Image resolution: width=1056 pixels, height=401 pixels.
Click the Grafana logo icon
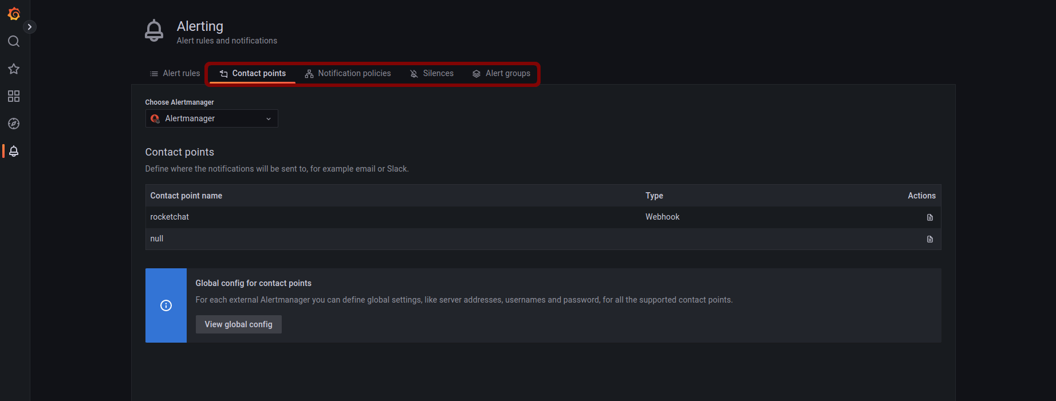(x=14, y=13)
